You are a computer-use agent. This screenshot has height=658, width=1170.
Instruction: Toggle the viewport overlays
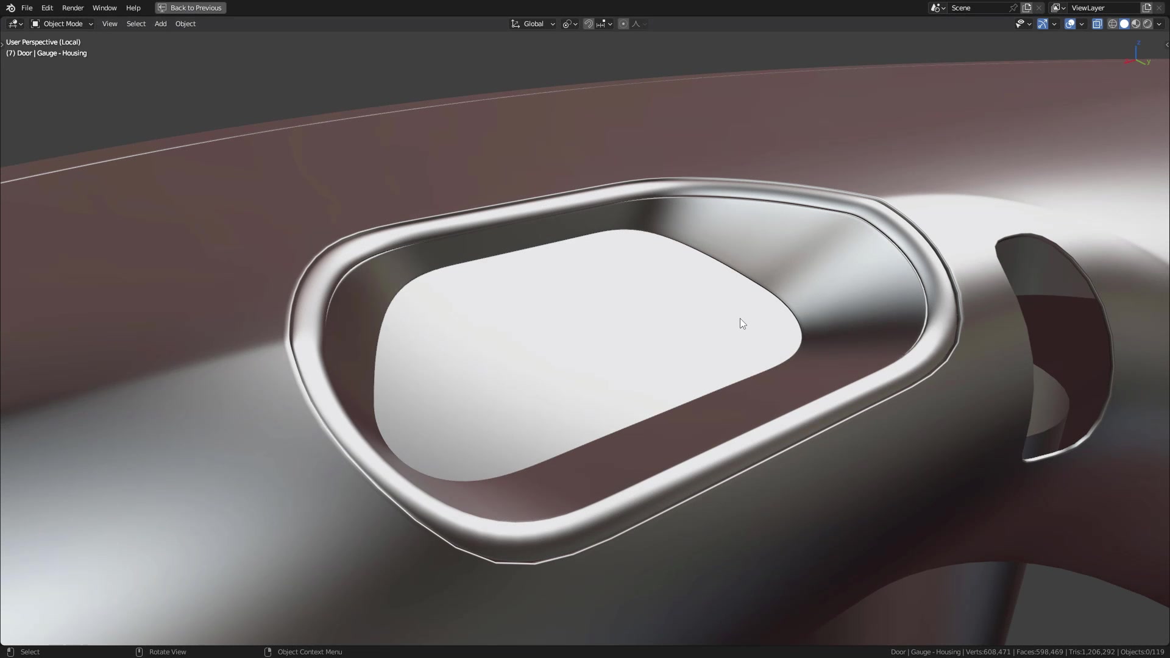pyautogui.click(x=1070, y=24)
